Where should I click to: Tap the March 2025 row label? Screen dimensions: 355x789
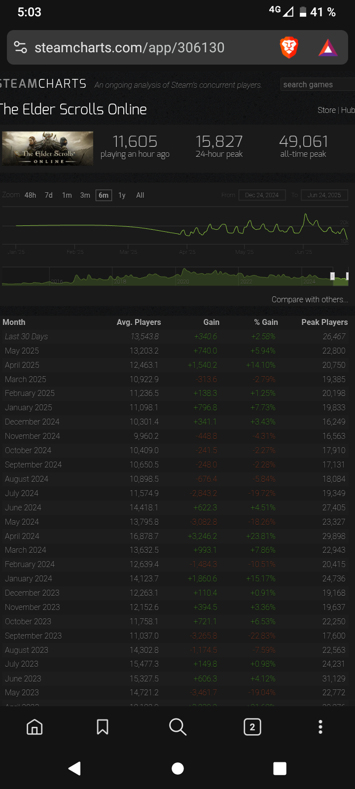pos(26,379)
